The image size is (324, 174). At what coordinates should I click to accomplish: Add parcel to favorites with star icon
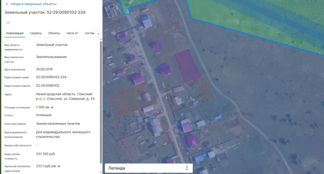[x=9, y=23]
